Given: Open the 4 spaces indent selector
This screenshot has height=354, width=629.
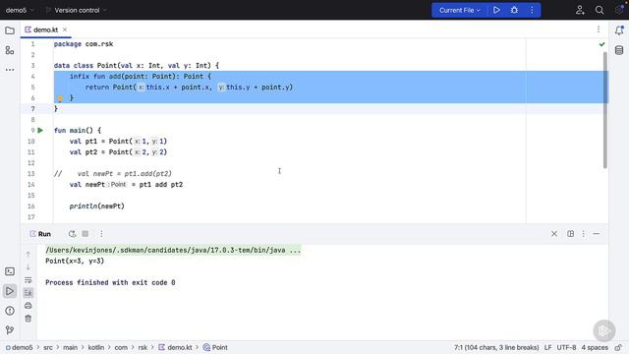Looking at the screenshot, I should click(595, 347).
